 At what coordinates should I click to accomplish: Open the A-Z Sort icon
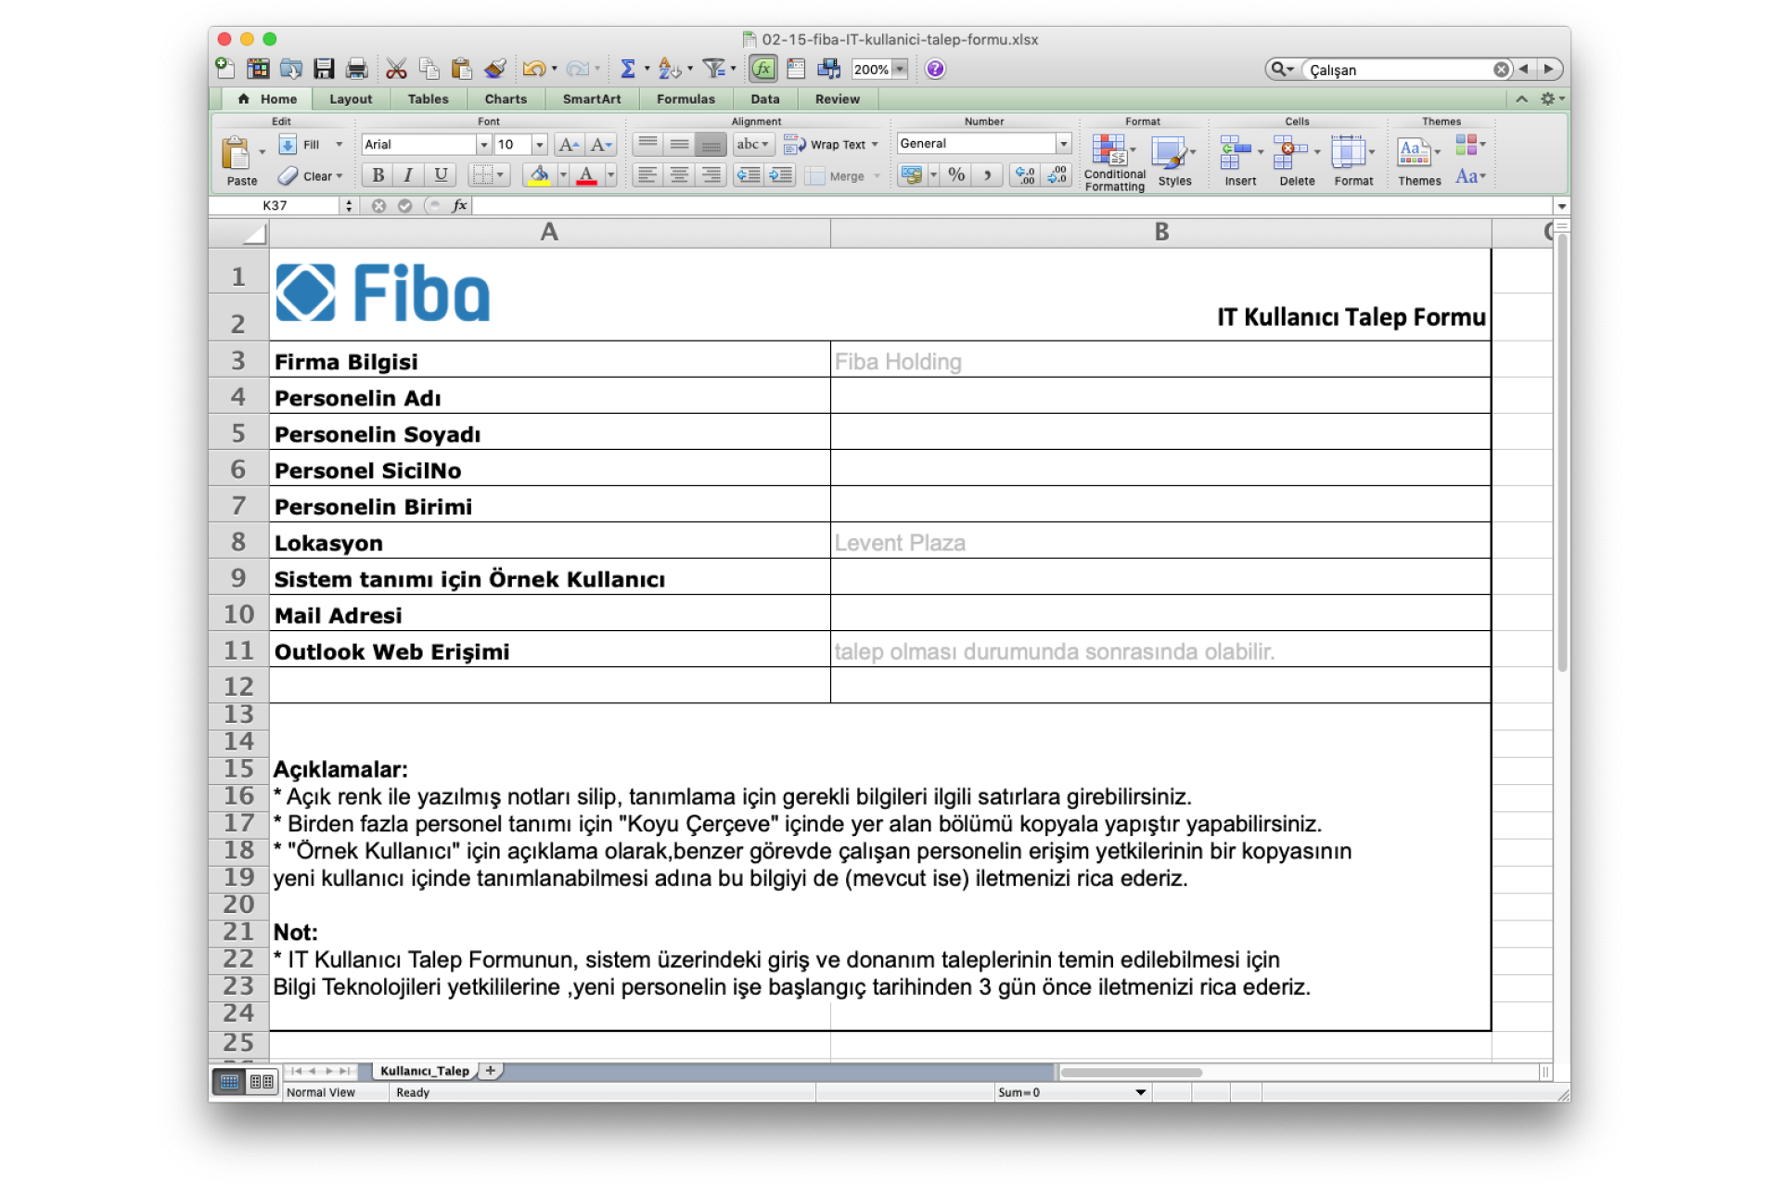pyautogui.click(x=669, y=68)
